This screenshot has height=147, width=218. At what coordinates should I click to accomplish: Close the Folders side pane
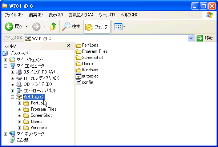coord(69,46)
